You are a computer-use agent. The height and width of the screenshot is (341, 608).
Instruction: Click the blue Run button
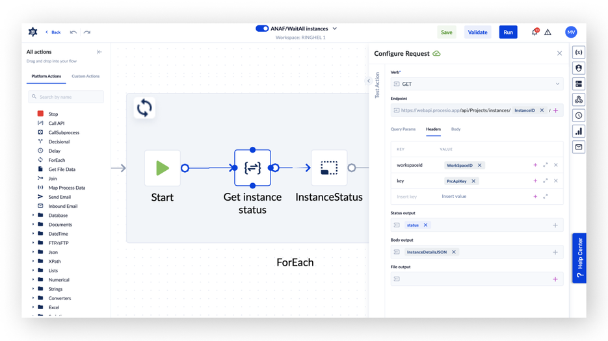(x=508, y=32)
